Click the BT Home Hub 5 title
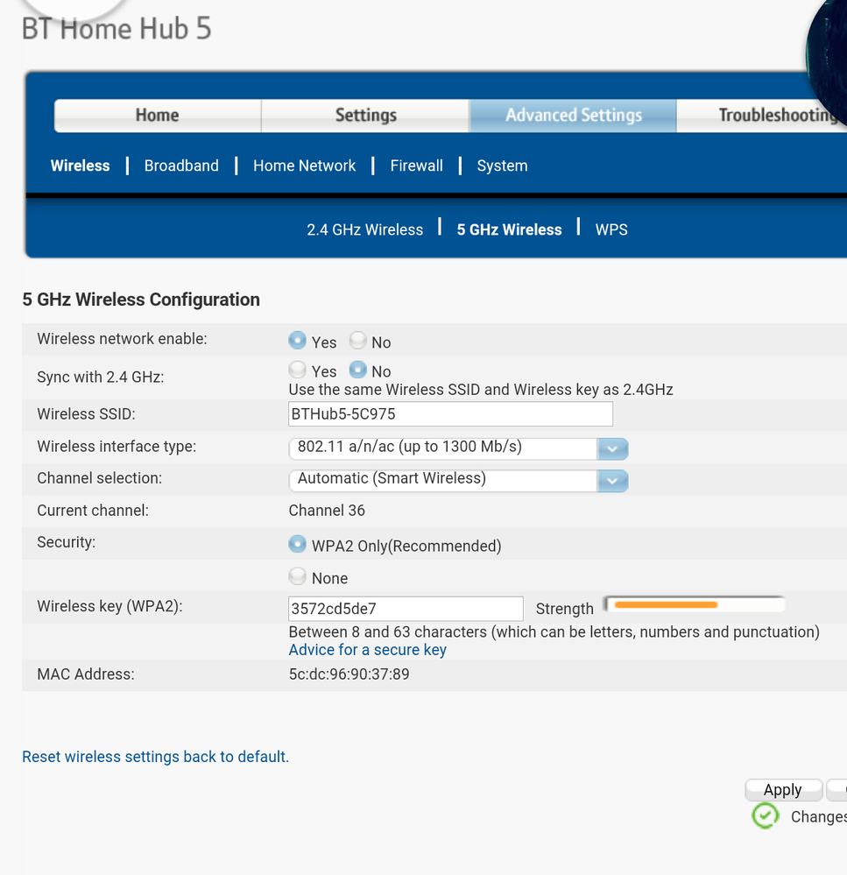Screen dimensions: 847x875 coord(116,28)
